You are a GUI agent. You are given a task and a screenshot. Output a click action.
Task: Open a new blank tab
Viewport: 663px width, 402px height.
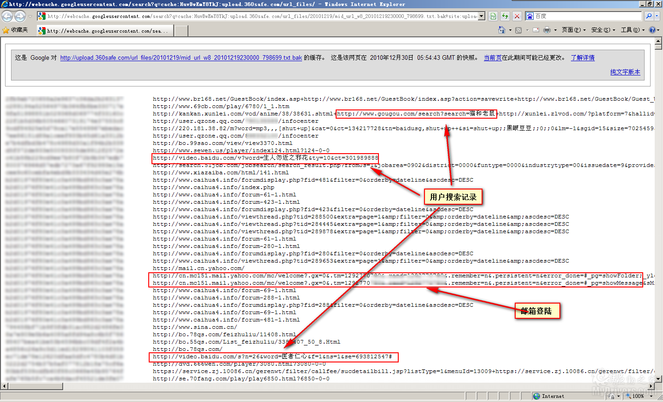click(x=181, y=31)
